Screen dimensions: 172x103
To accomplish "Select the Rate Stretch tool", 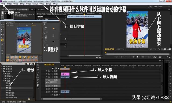I will 38,72.
